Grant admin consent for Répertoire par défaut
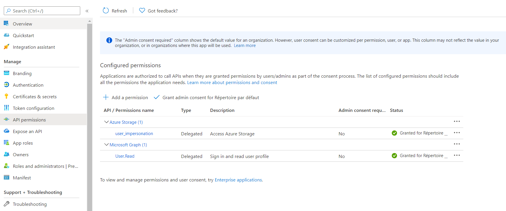The height and width of the screenshot is (211, 506). click(206, 97)
